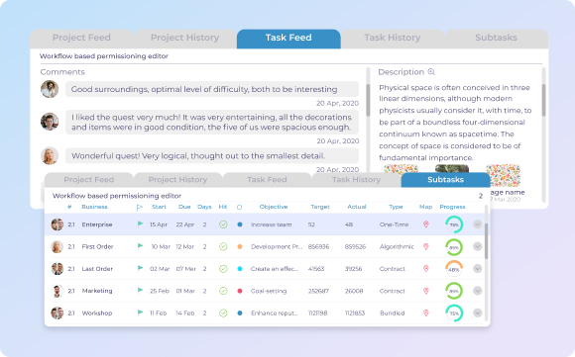This screenshot has width=575, height=357.
Task: Open the Project Feed tab in back window
Action: (81, 38)
